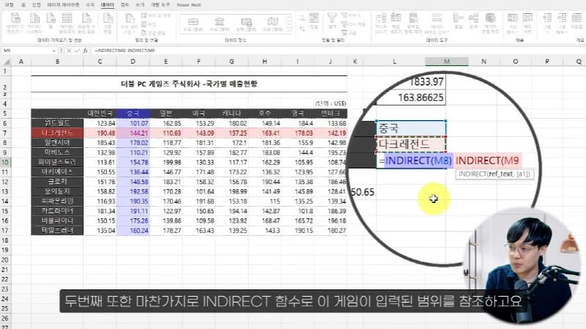Select the 조직 (영어) data type
This screenshot has height=329, width=586.
point(193,24)
